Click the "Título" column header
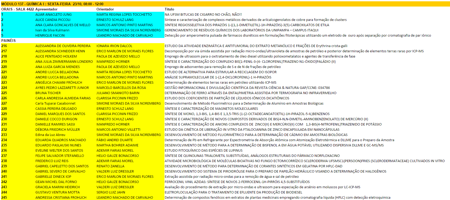 point(169,9)
